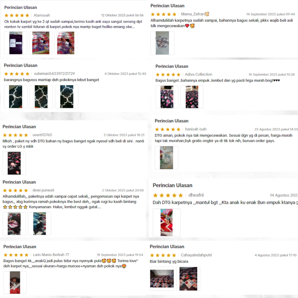This screenshot has width=298, height=298.
Task: Open Laris Manis Berkah 77's photo
Action: click(x=15, y=283)
